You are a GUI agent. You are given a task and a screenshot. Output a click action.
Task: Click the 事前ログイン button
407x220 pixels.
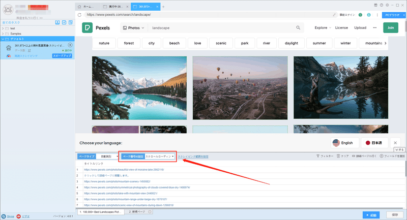[347, 15]
